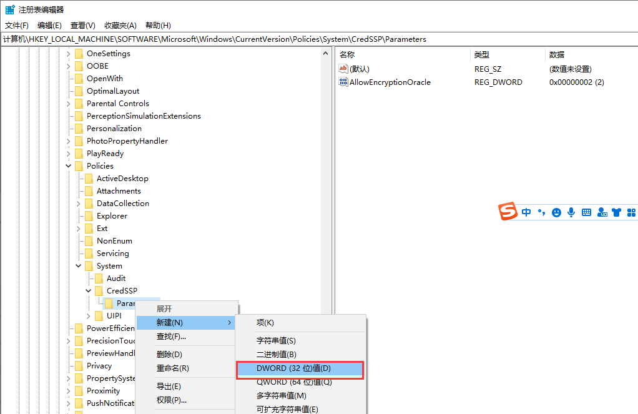Start Sogou voice input (microphone icon)
638x414 pixels.
(x=571, y=212)
